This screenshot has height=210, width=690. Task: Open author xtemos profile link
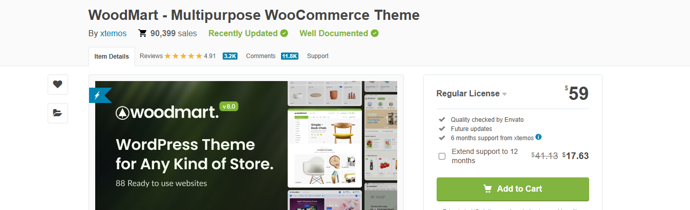(113, 34)
